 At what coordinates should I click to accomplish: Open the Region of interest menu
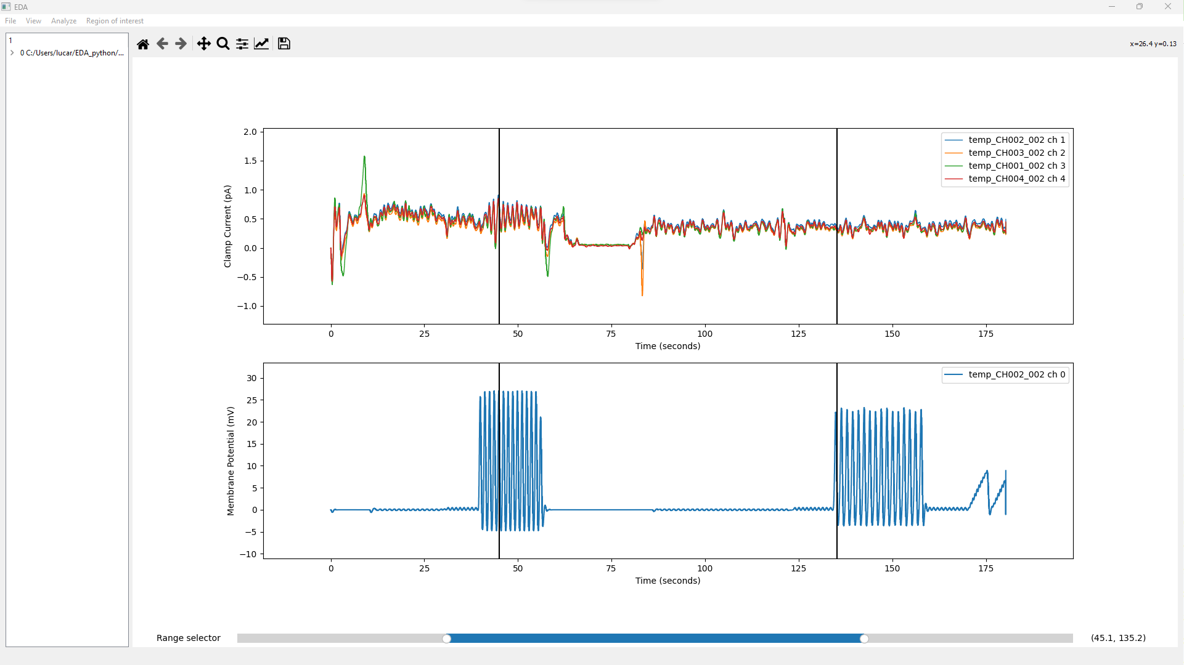click(x=115, y=21)
